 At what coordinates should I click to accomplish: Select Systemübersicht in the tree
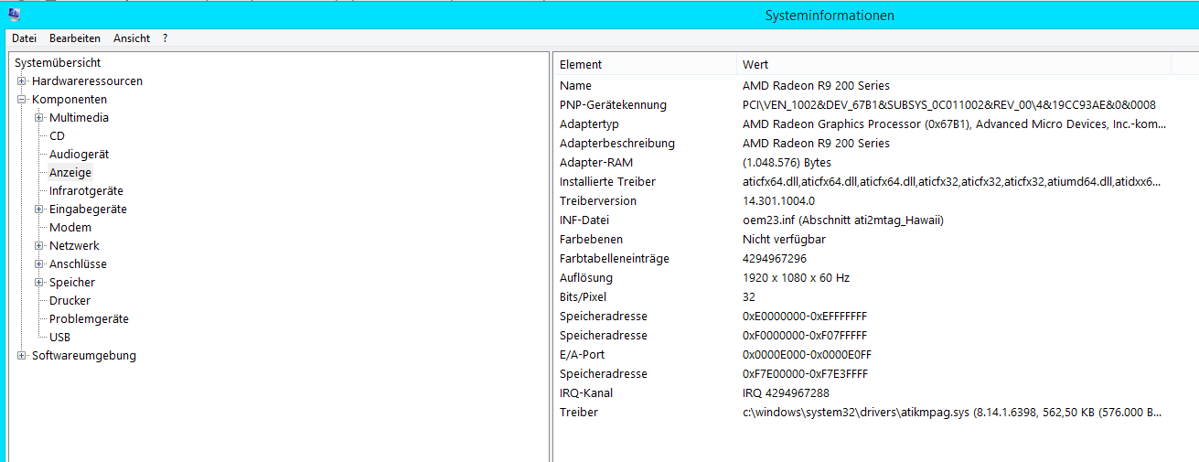pyautogui.click(x=58, y=63)
